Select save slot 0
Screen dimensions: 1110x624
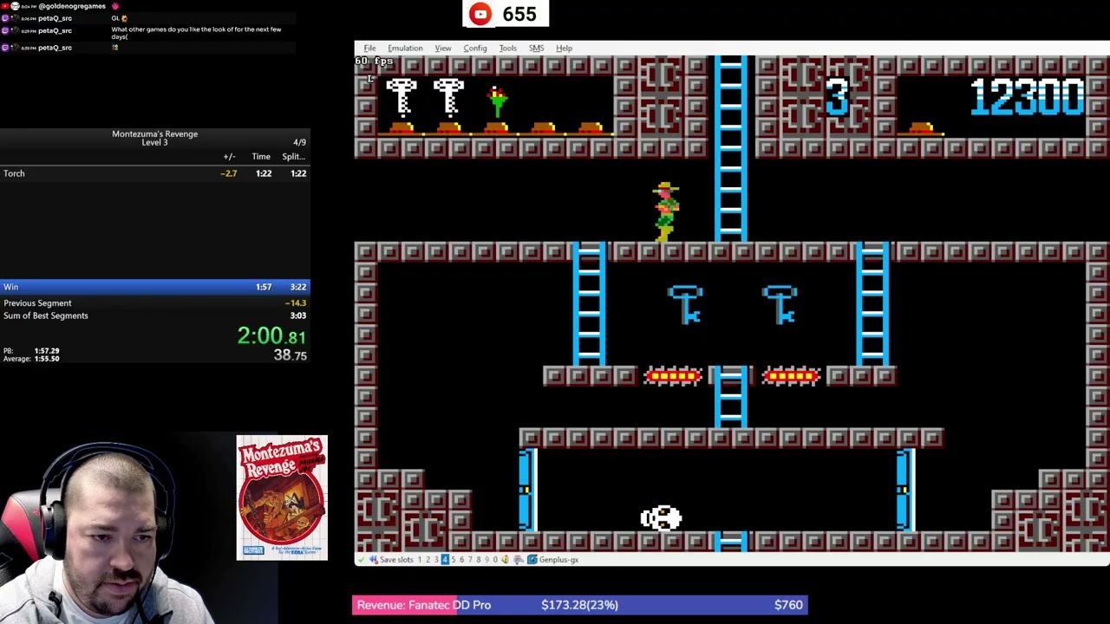pos(495,560)
